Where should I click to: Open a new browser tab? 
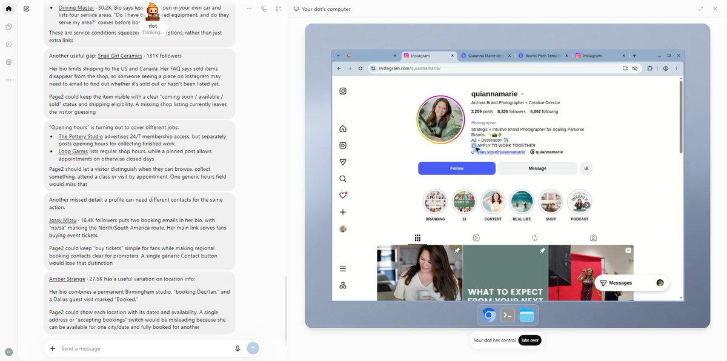(x=634, y=55)
